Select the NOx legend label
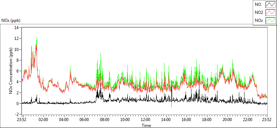This screenshot has height=128, width=277. 259,20
